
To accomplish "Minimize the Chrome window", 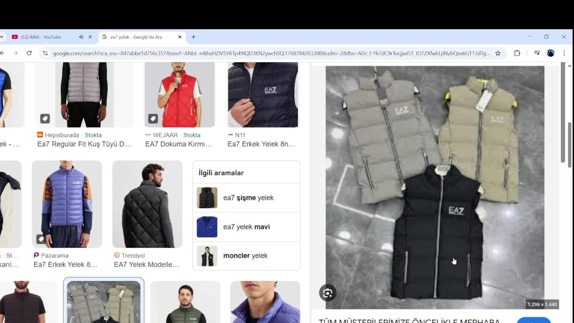I will point(529,37).
